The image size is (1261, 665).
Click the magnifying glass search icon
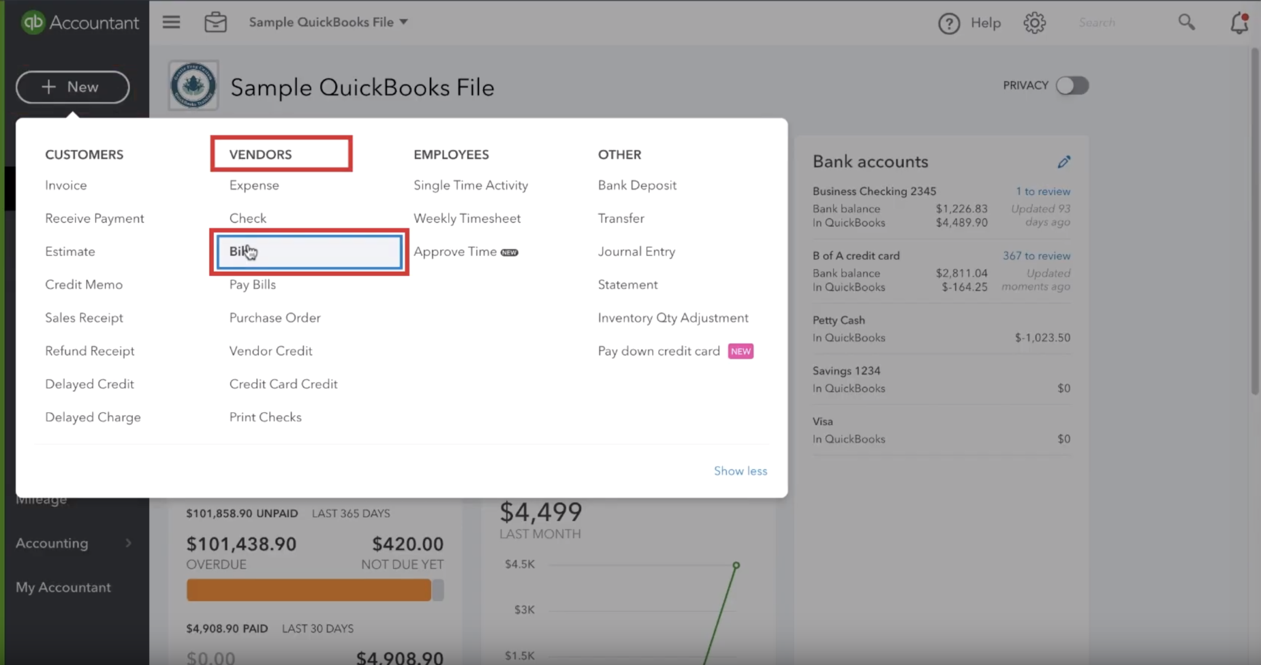tap(1186, 22)
